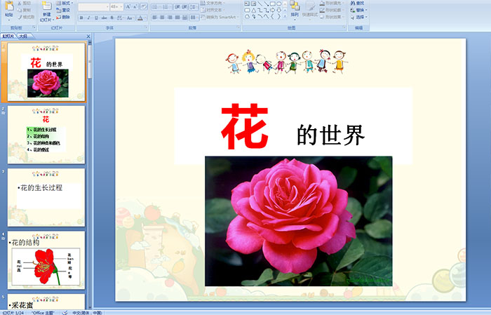Click the font color swatch button
The height and width of the screenshot is (315, 491).
coord(140,18)
